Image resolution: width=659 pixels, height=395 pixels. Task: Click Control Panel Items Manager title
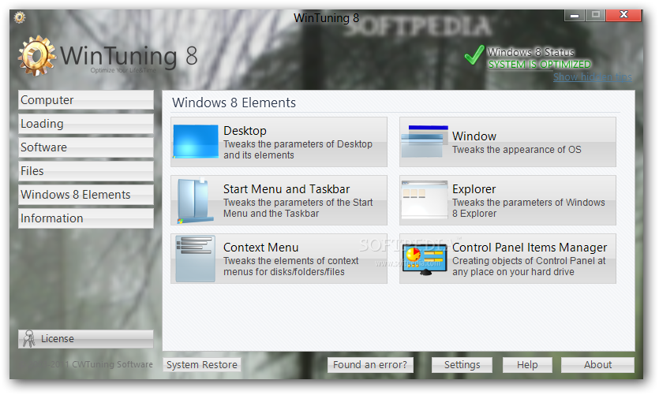pos(530,248)
